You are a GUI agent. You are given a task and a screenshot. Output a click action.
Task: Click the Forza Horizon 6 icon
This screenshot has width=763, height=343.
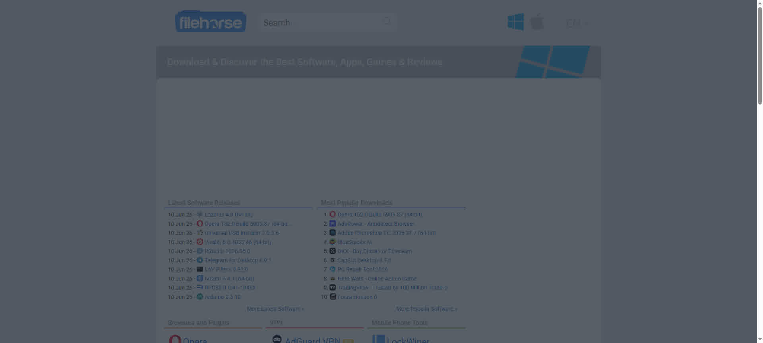click(x=333, y=297)
